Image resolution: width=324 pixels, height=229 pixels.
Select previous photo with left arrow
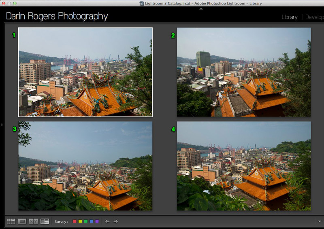[107, 221]
